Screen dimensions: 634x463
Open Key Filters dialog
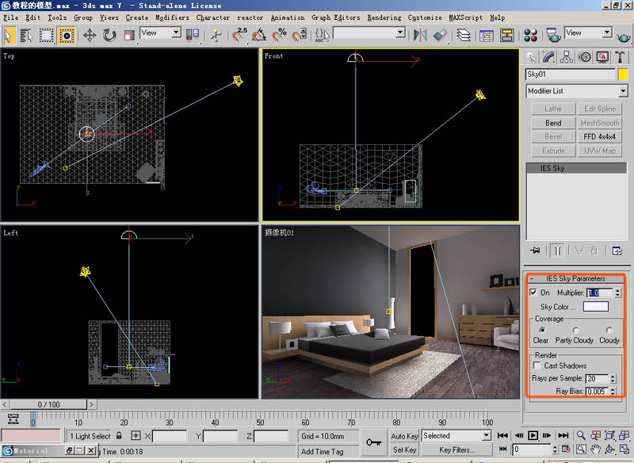tap(457, 450)
